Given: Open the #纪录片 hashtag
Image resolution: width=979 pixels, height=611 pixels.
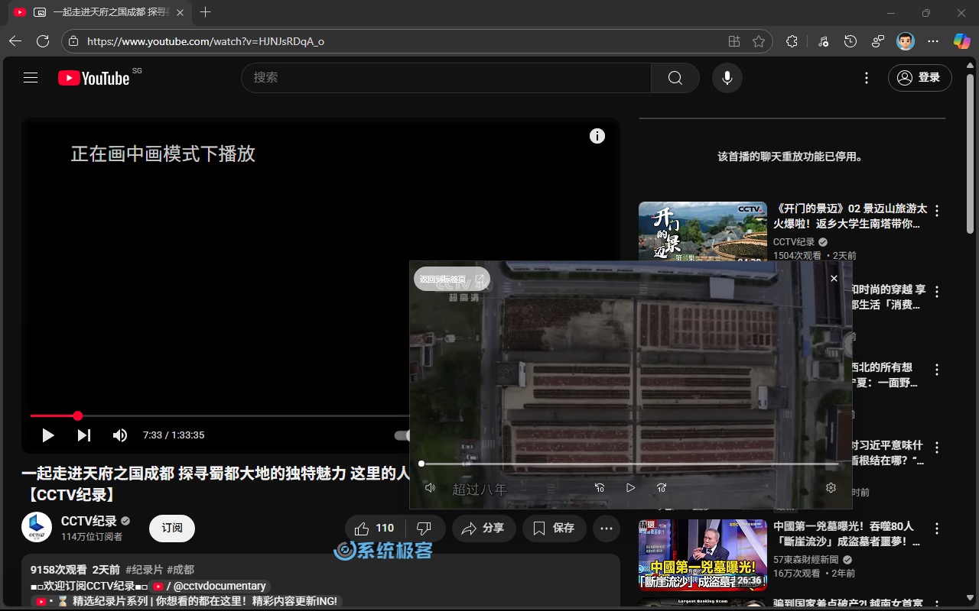Looking at the screenshot, I should (x=145, y=570).
